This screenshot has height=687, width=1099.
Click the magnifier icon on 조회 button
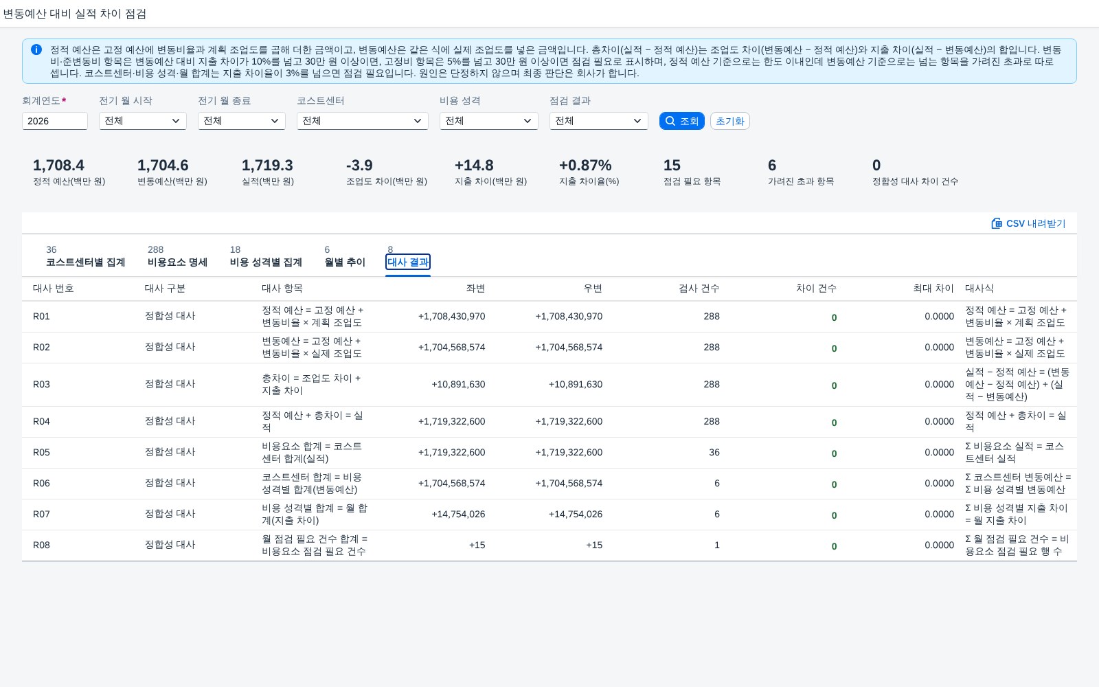coord(670,121)
